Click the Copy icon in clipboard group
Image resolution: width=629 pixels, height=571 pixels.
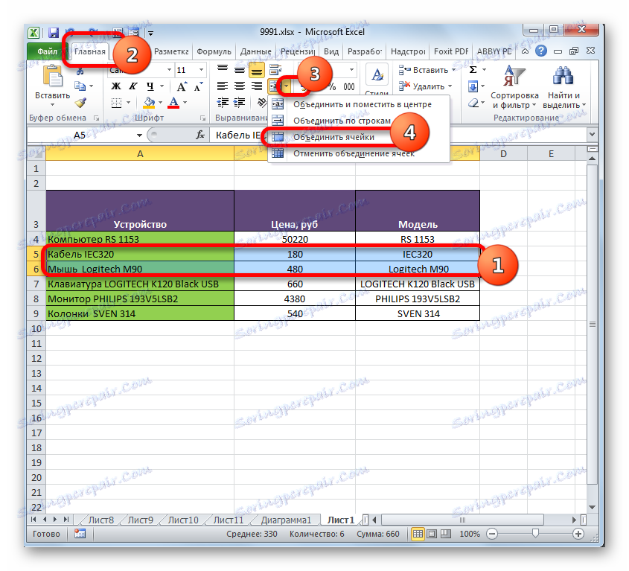[x=80, y=86]
